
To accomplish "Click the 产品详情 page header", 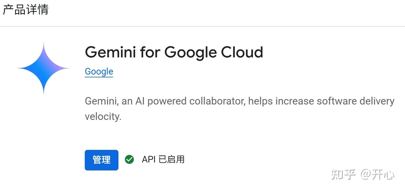I will click(x=25, y=9).
